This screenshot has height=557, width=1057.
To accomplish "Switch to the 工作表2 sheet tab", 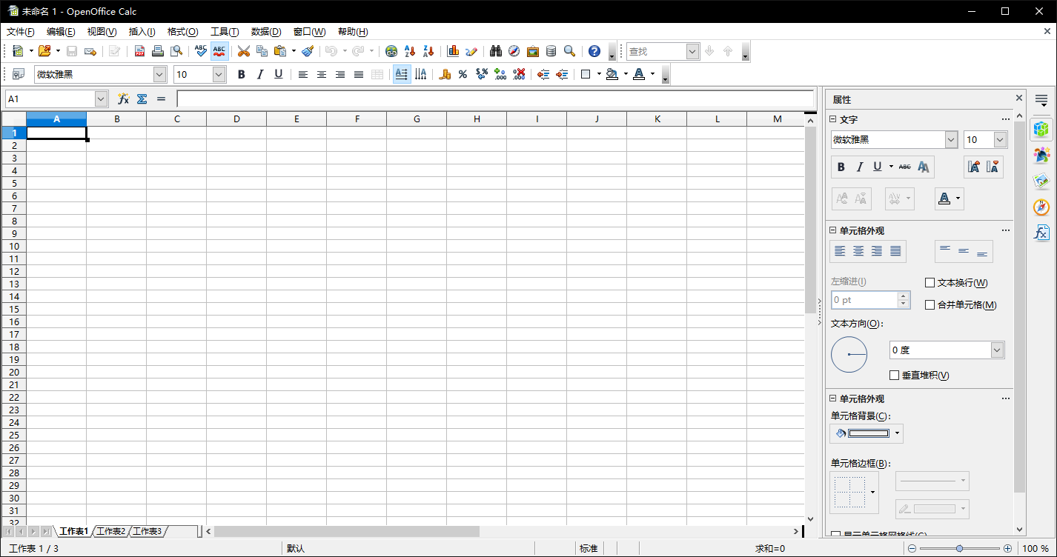I will pos(110,531).
